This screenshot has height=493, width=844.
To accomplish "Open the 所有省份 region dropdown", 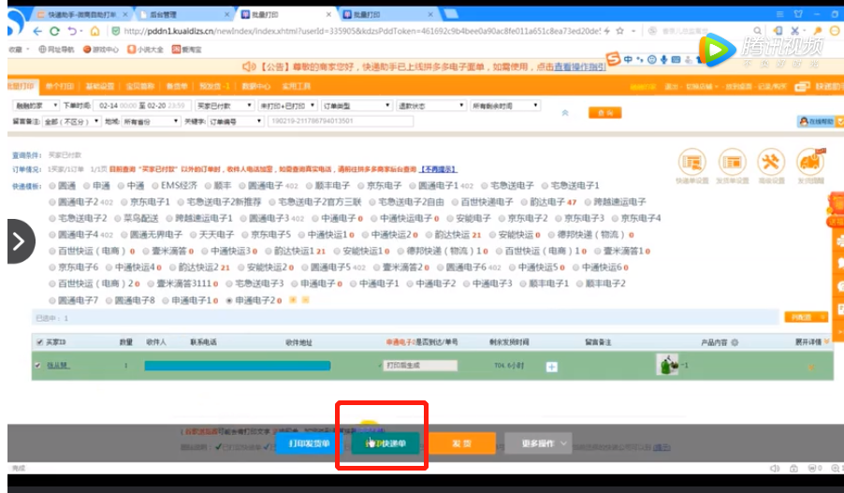I will point(151,121).
